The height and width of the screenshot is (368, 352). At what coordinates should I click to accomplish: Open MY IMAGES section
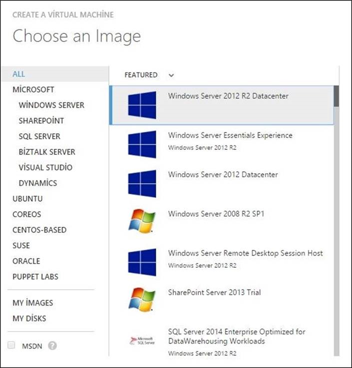click(x=32, y=303)
